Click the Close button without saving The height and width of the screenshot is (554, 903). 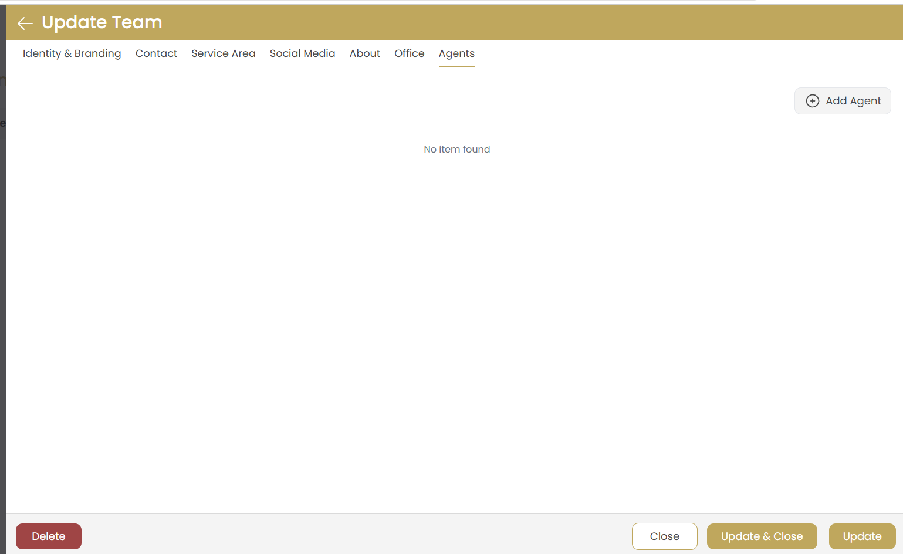[x=664, y=536]
